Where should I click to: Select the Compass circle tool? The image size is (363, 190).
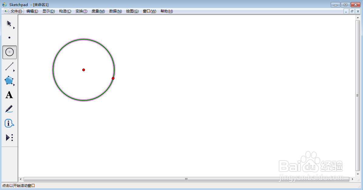[x=9, y=52]
